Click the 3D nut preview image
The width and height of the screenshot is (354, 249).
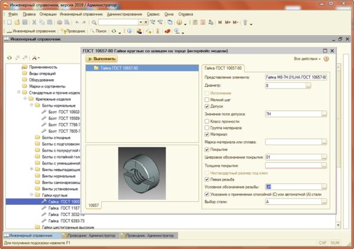(140, 172)
